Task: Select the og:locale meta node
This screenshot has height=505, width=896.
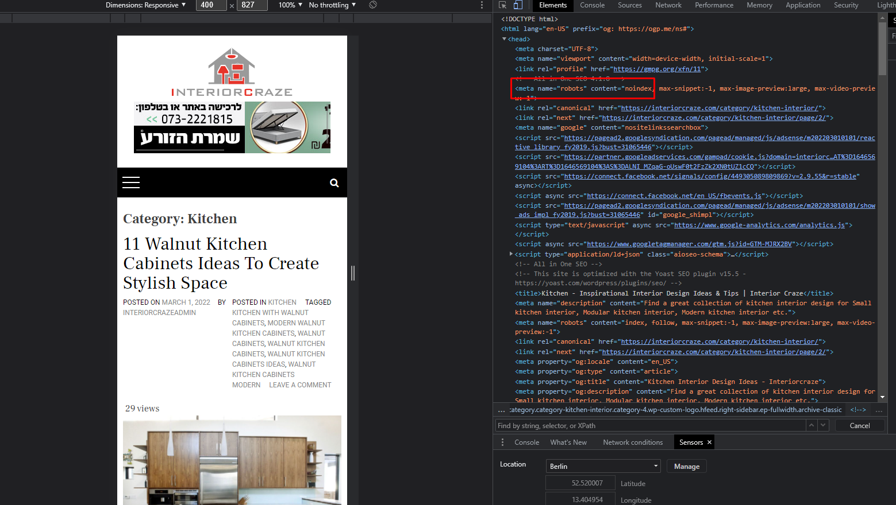Action: click(x=597, y=362)
